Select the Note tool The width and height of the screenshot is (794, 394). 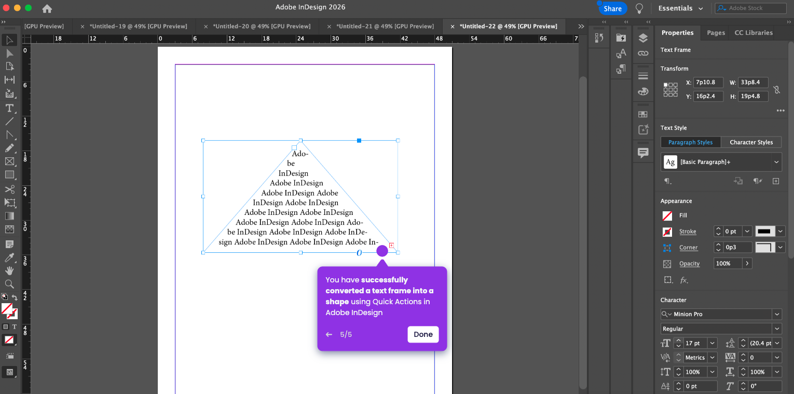tap(9, 244)
